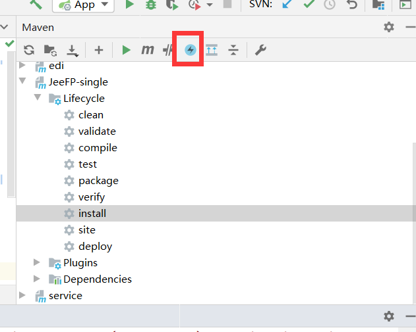Screen dimensions: 416x332
Task: Revert changes with SVN rollback icon
Action: [352, 5]
